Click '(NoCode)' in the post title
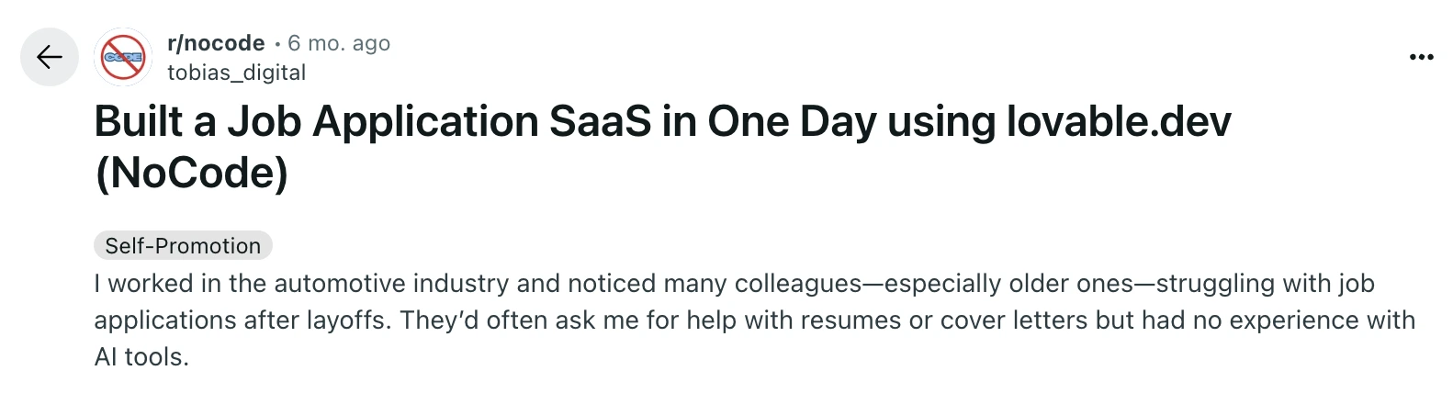The image size is (1453, 393). (191, 174)
